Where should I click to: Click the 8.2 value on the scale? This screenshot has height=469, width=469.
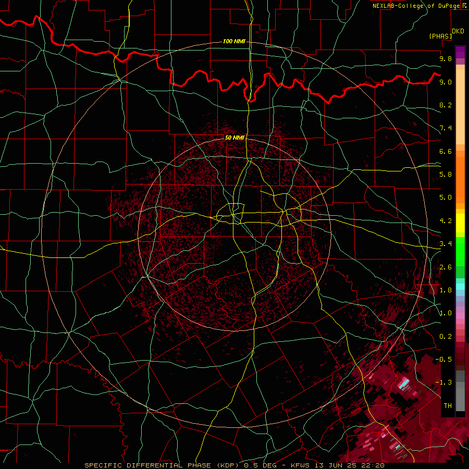point(446,105)
